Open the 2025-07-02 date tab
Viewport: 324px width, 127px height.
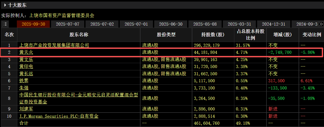click(102, 24)
